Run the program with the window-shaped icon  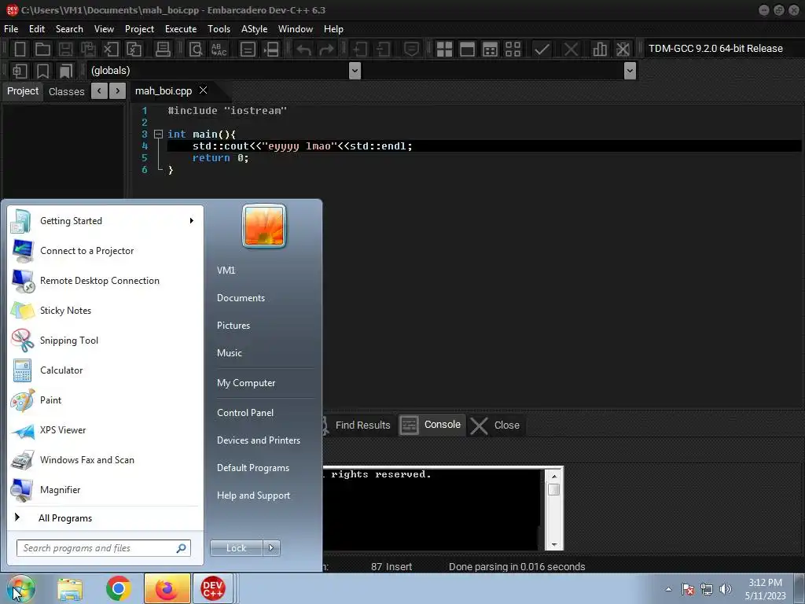pyautogui.click(x=467, y=50)
